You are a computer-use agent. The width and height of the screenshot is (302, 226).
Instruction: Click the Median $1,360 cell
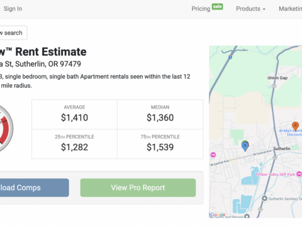coord(160,114)
